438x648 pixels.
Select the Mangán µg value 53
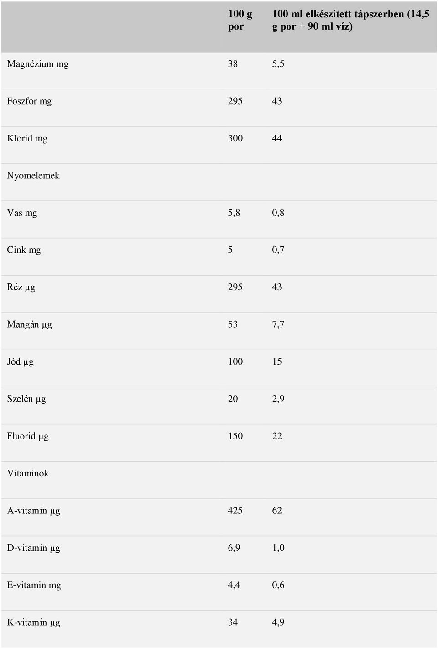pos(233,324)
